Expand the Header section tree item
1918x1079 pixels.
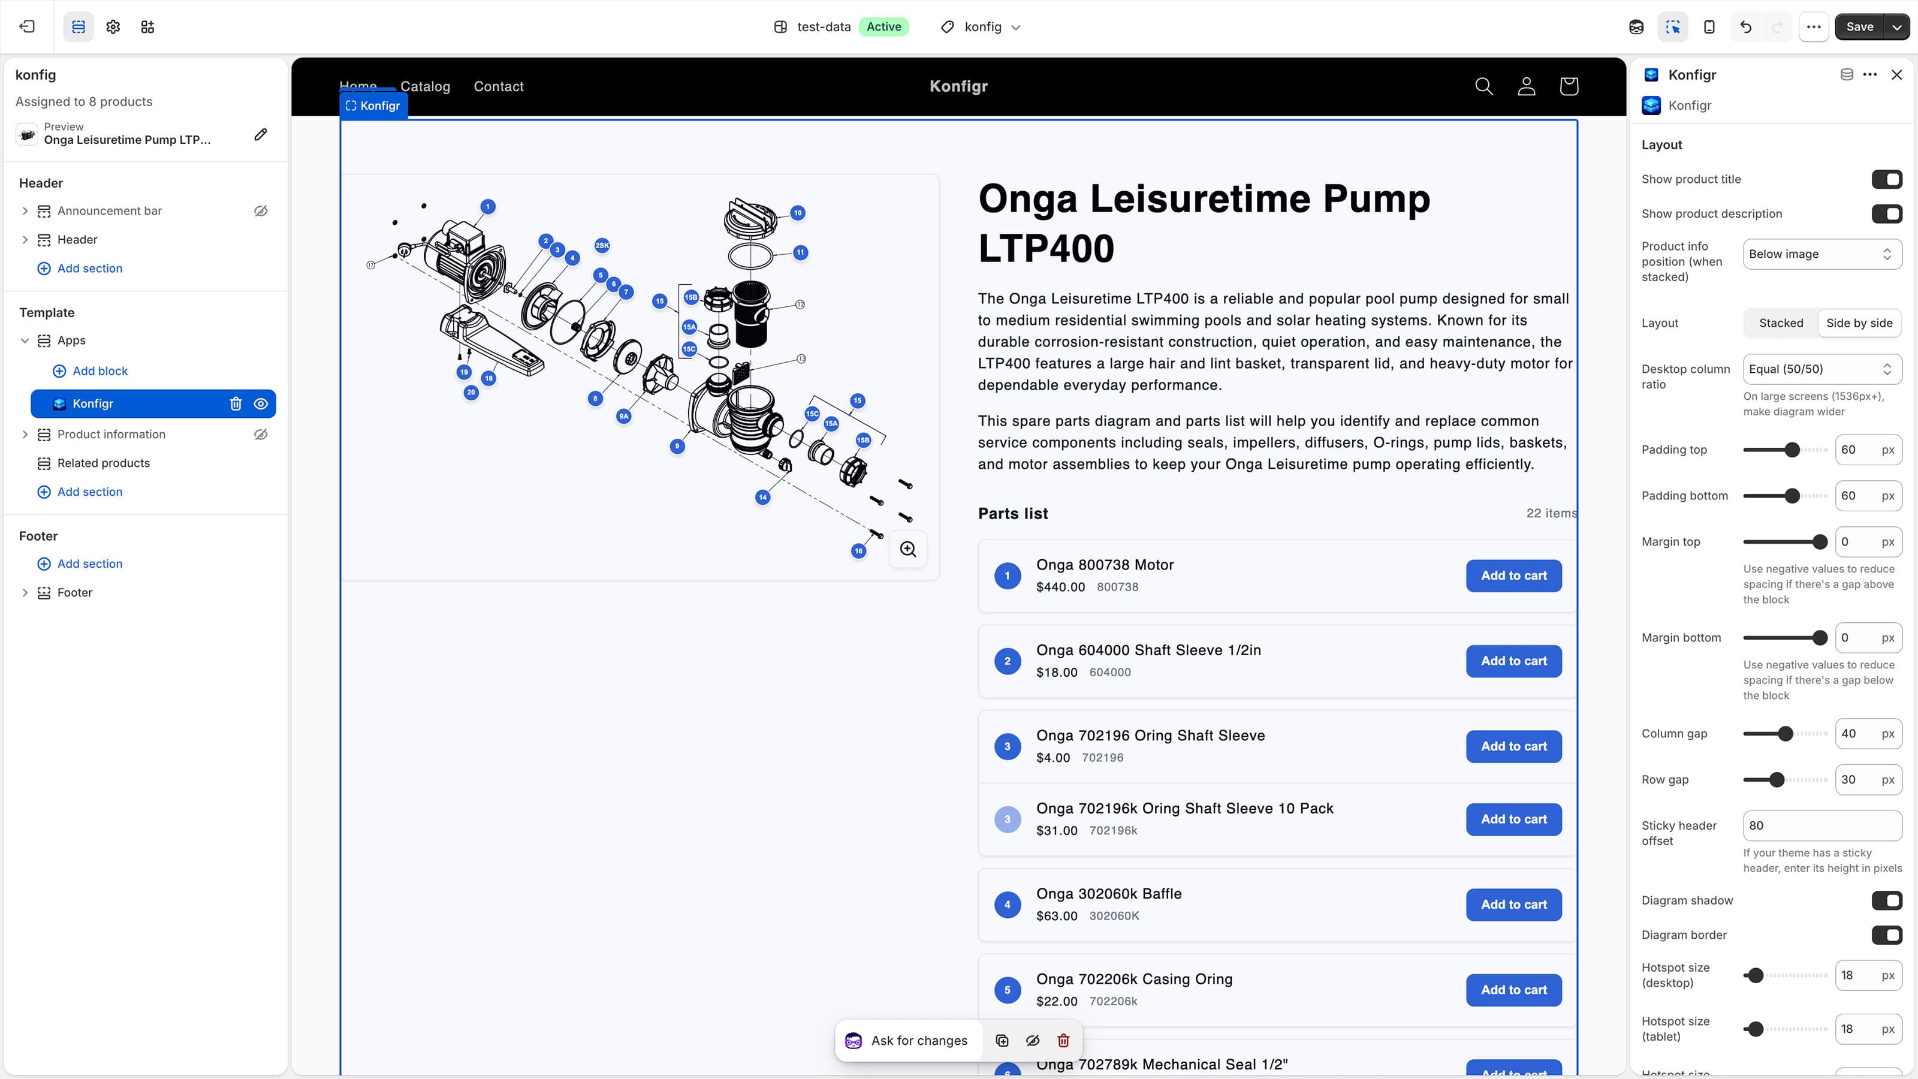[25, 240]
